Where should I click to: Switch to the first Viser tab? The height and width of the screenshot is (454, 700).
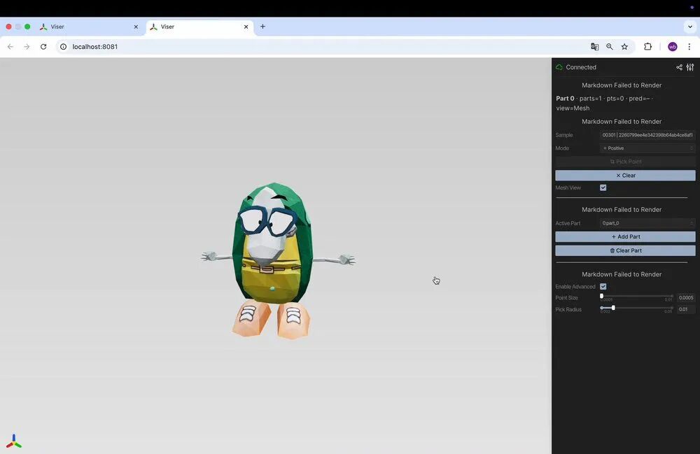89,27
